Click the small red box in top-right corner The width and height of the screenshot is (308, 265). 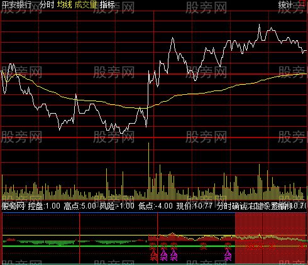pos(303,2)
